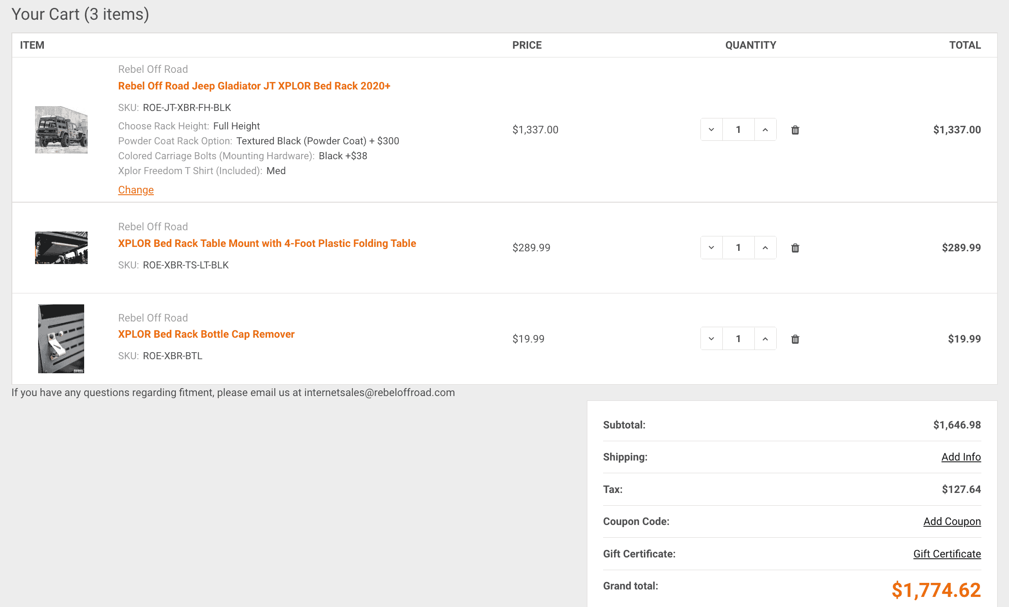Decrease quantity of Bottle Cap Remover
This screenshot has width=1009, height=607.
tap(711, 339)
